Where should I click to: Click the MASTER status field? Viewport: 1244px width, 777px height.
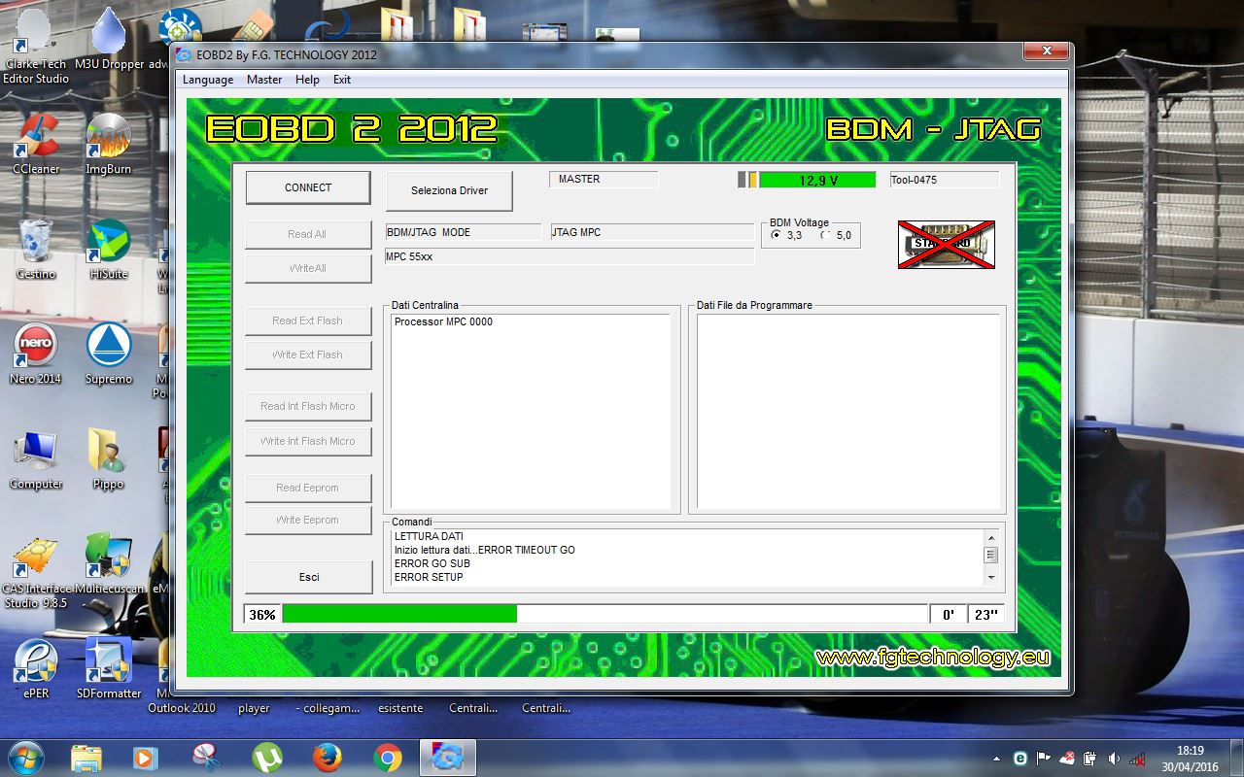click(x=604, y=180)
